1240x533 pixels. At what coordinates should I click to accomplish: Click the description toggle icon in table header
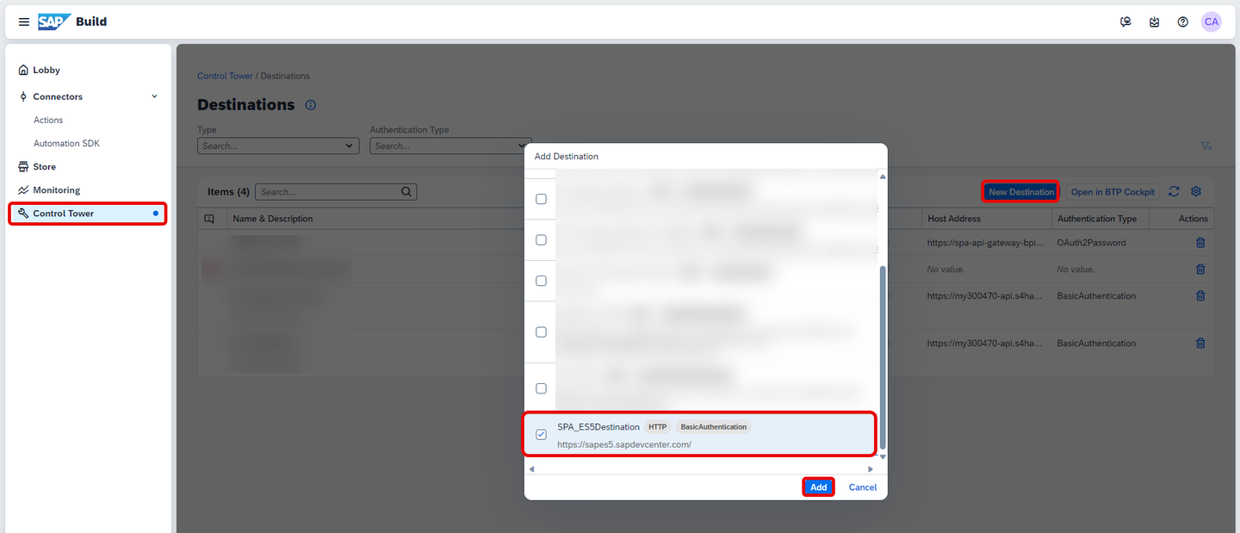[x=209, y=219]
